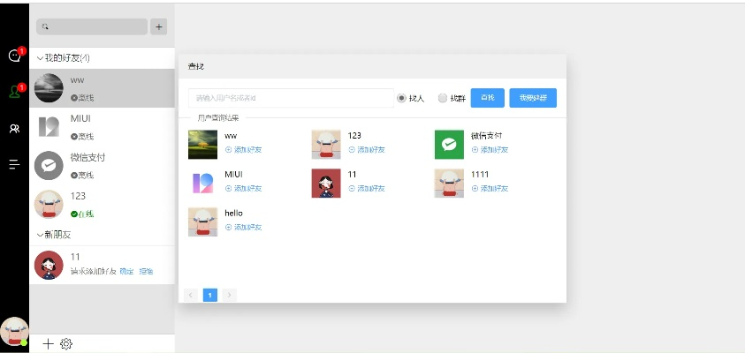Click the green 微信支付 avatar in search results

coord(449,144)
